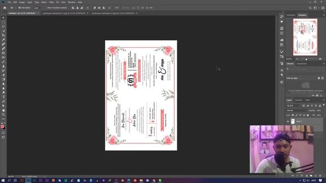Open the Filter menu
The height and width of the screenshot is (183, 326).
point(51,2)
